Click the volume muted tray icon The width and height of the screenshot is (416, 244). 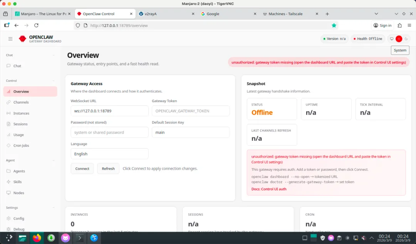coord(364,238)
